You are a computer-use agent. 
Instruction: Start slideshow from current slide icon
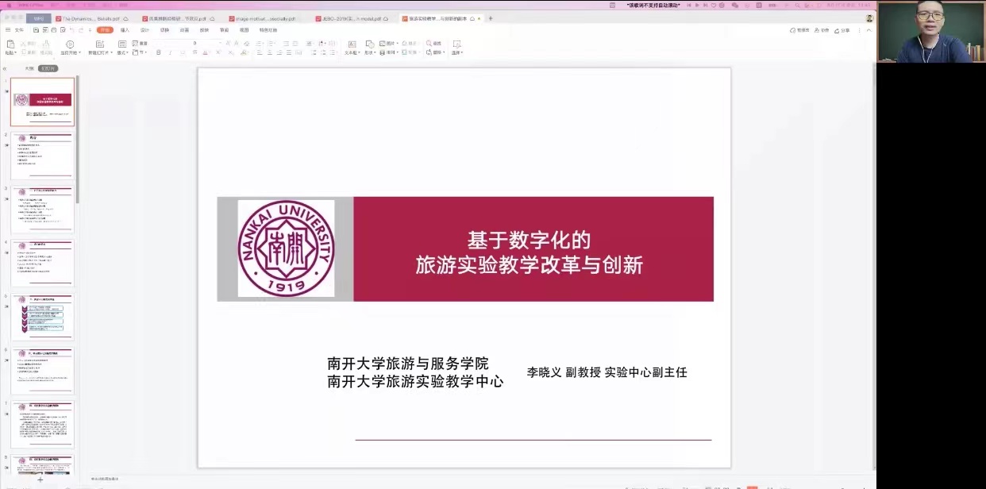click(70, 44)
